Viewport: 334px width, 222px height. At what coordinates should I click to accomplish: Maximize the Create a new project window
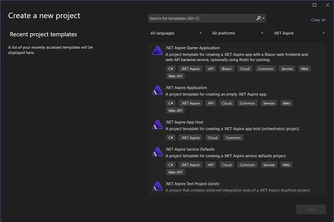[x=315, y=5]
